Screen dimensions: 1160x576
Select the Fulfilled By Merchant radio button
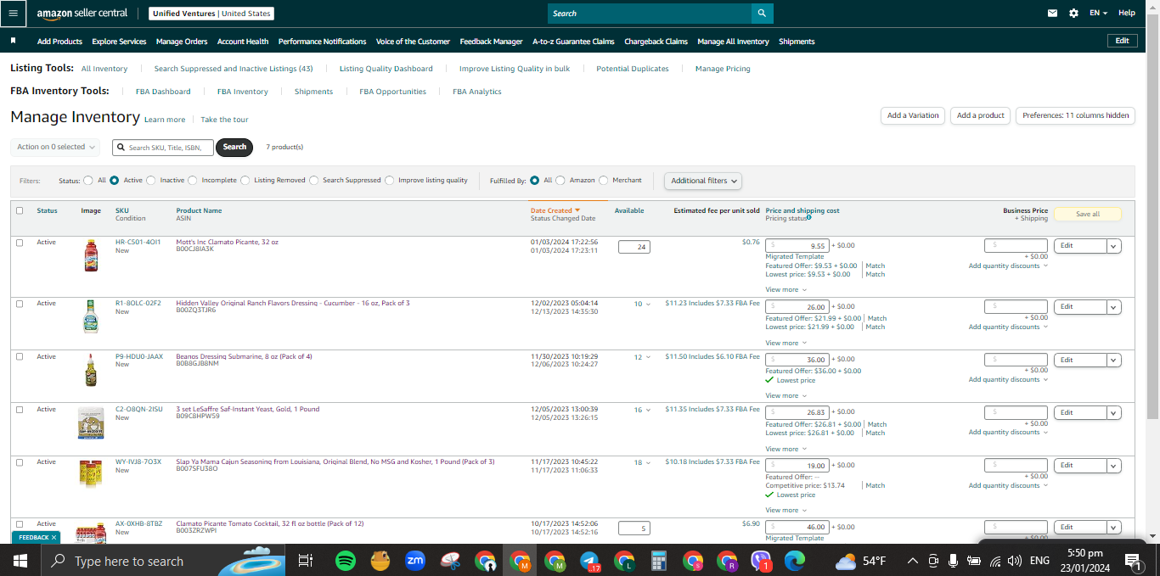(x=604, y=180)
